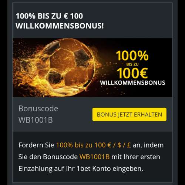Click the words an, indem
The image size is (185, 185).
point(148,145)
